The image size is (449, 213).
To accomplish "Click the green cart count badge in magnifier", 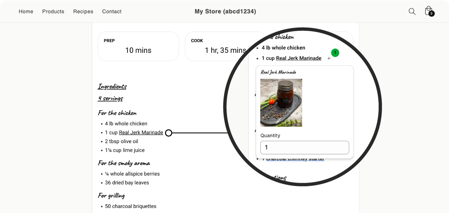I will (335, 53).
